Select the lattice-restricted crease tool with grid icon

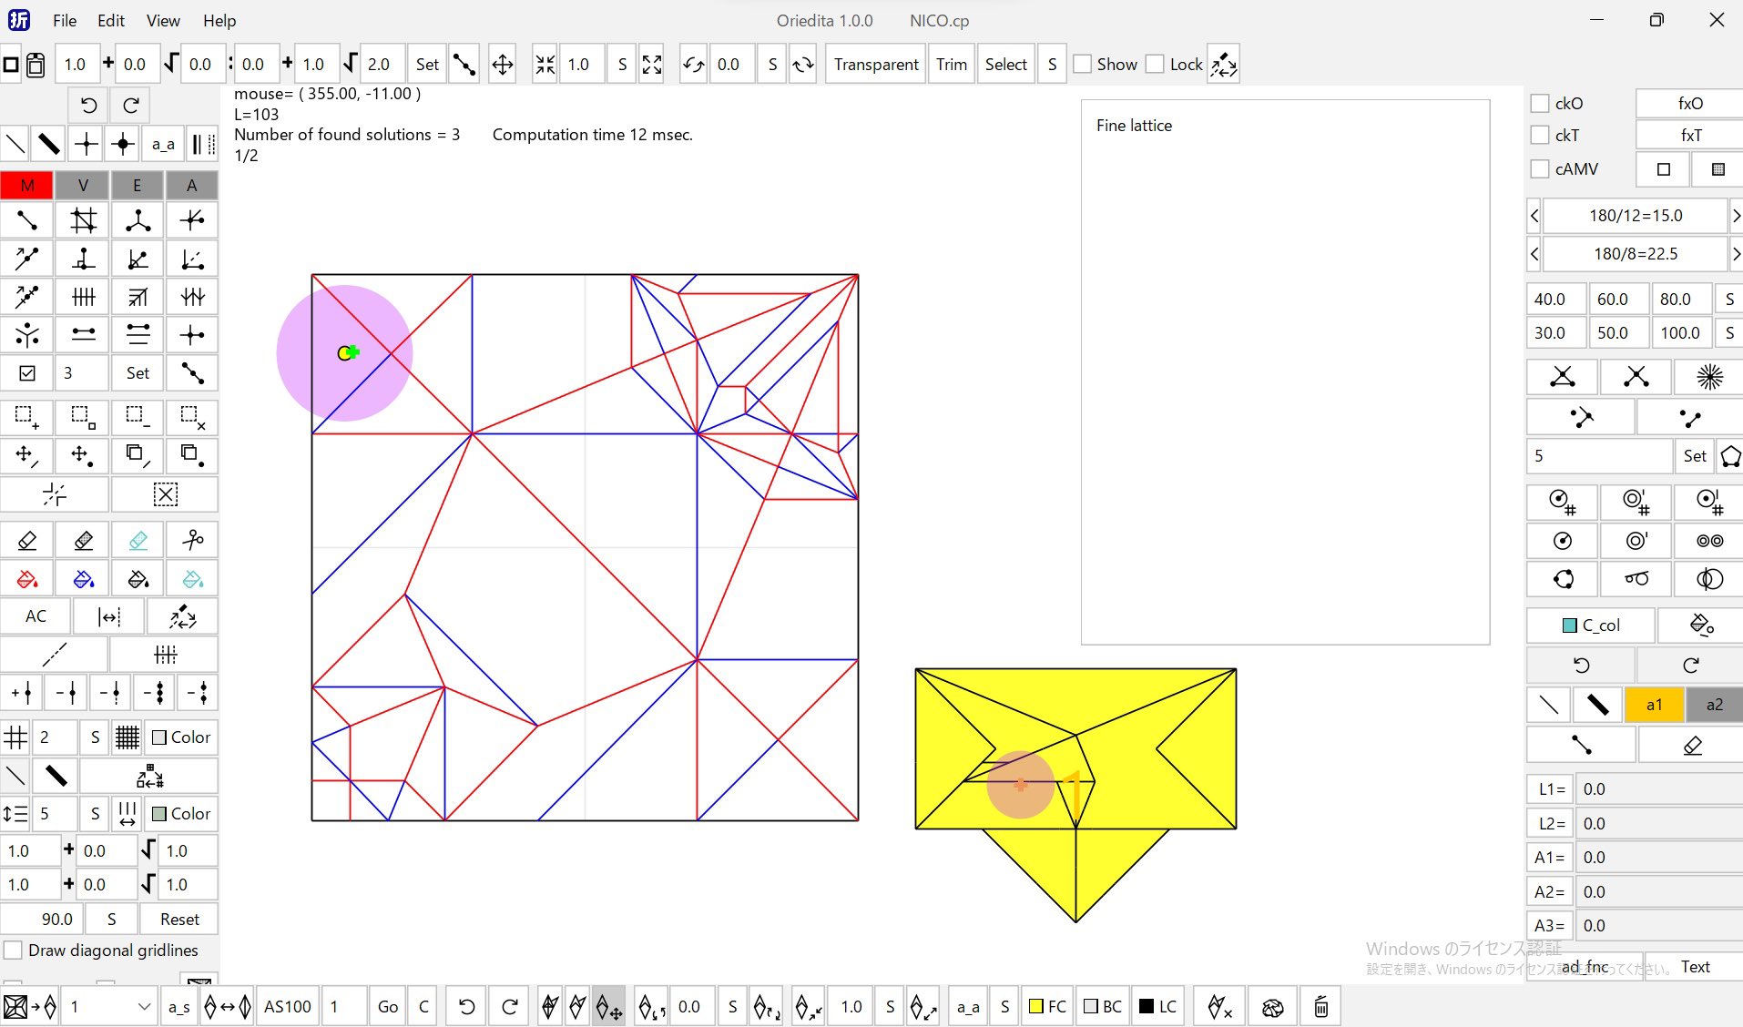point(83,220)
